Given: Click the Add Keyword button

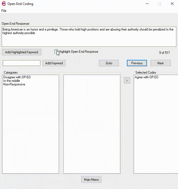Looking at the screenshot, I should point(54,63).
